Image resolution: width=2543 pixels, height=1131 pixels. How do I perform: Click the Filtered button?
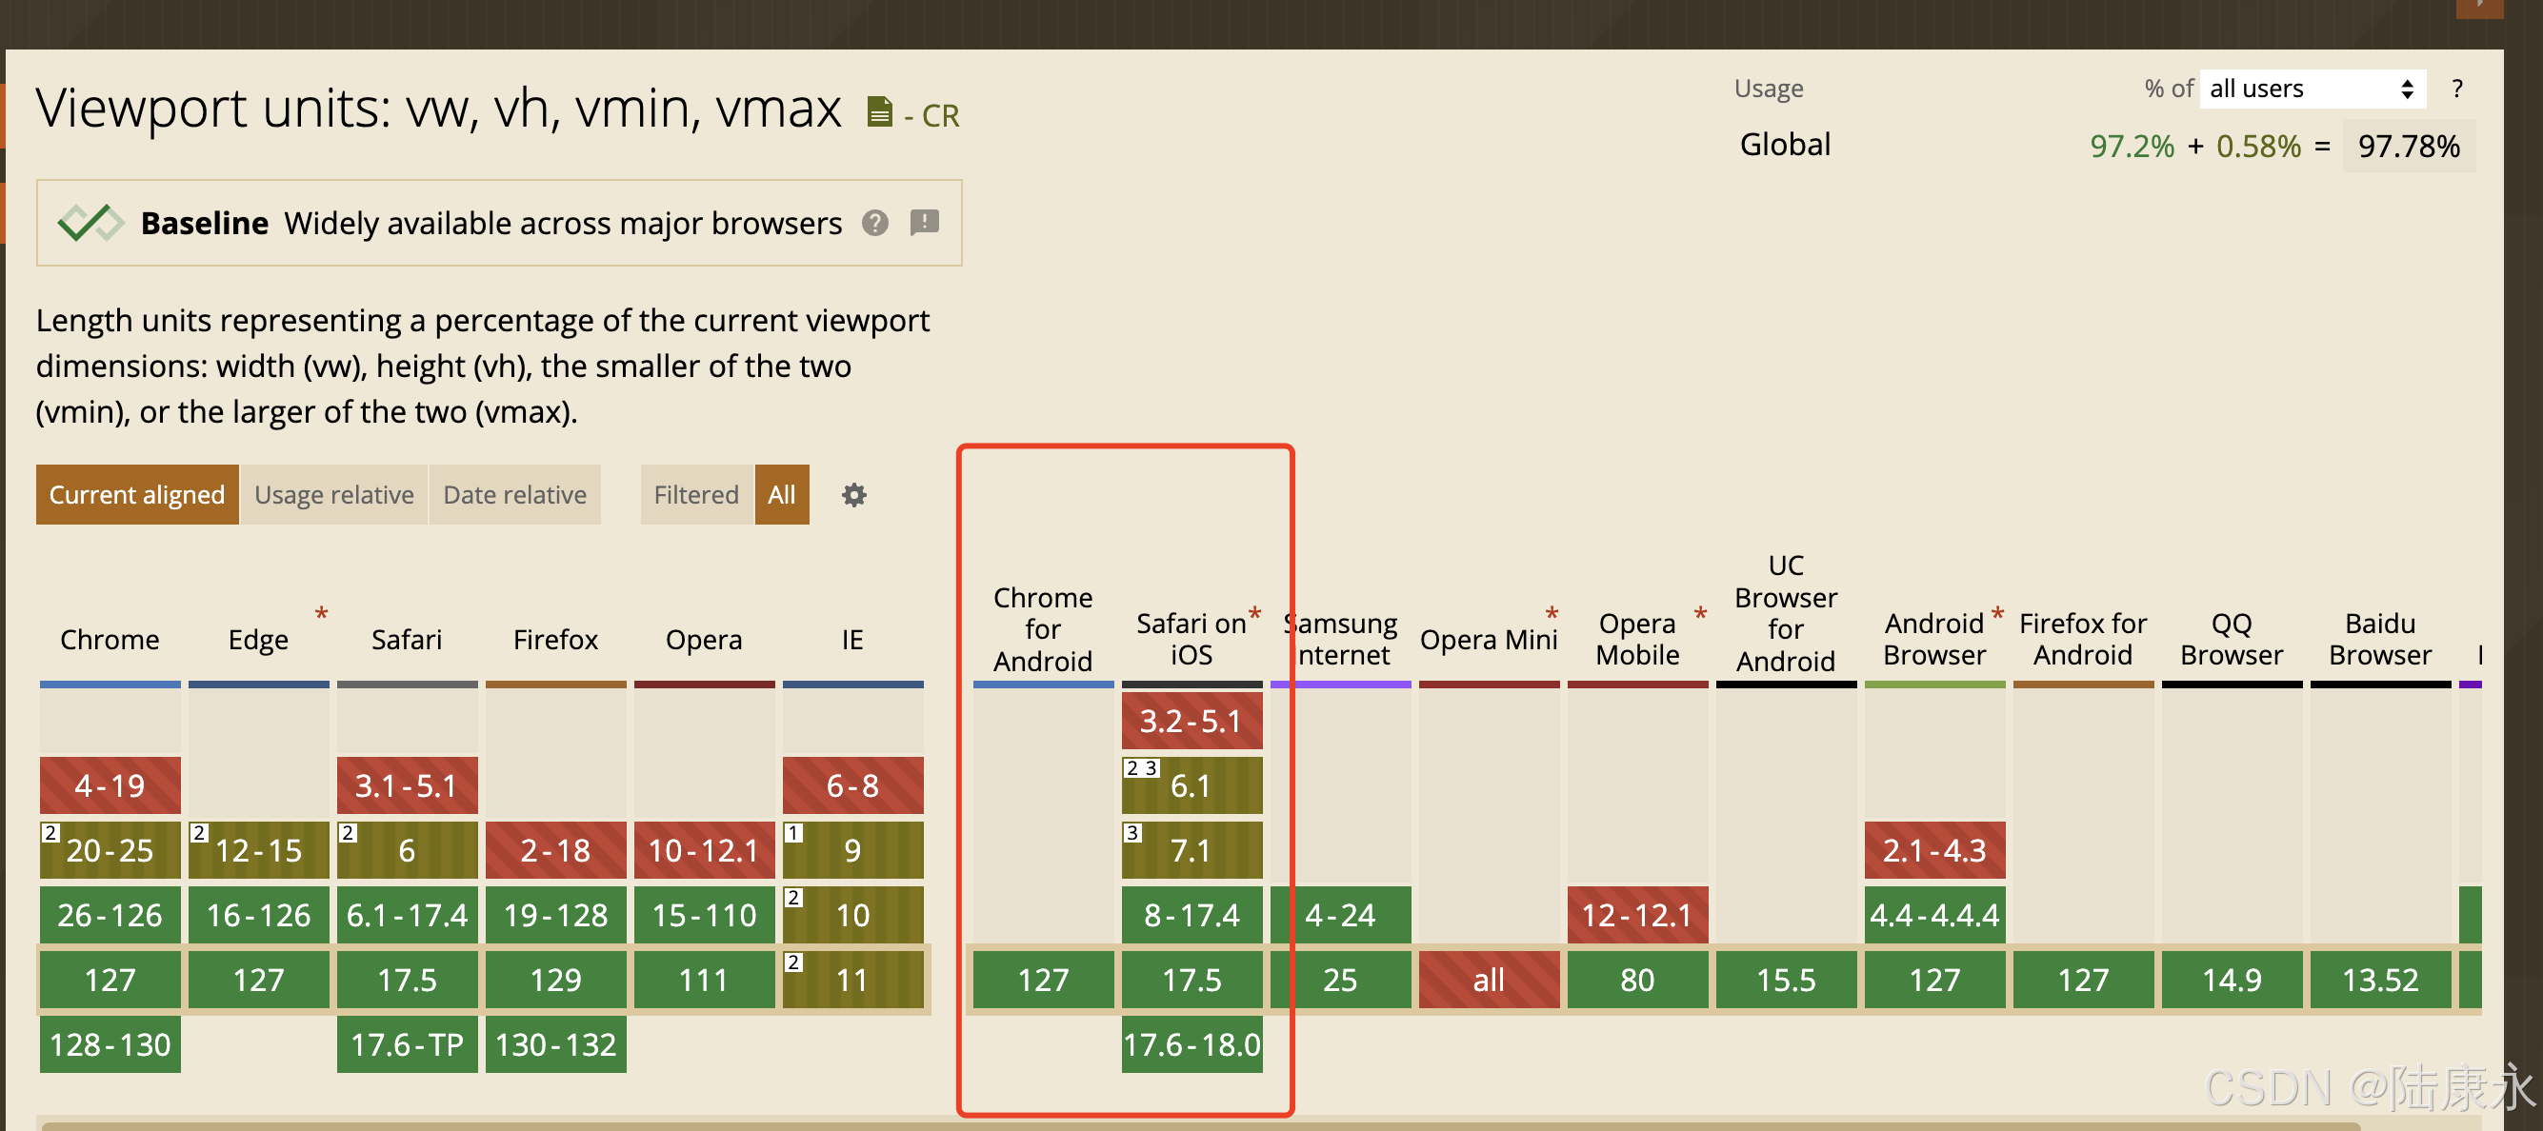click(x=694, y=494)
